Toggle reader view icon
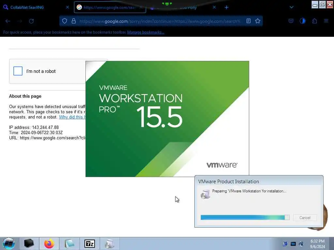Image resolution: width=334 pixels, height=250 pixels. point(248,21)
